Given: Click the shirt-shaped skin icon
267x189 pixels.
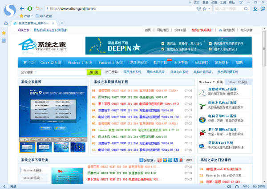Looking at the screenshot, I should tap(241, 2).
